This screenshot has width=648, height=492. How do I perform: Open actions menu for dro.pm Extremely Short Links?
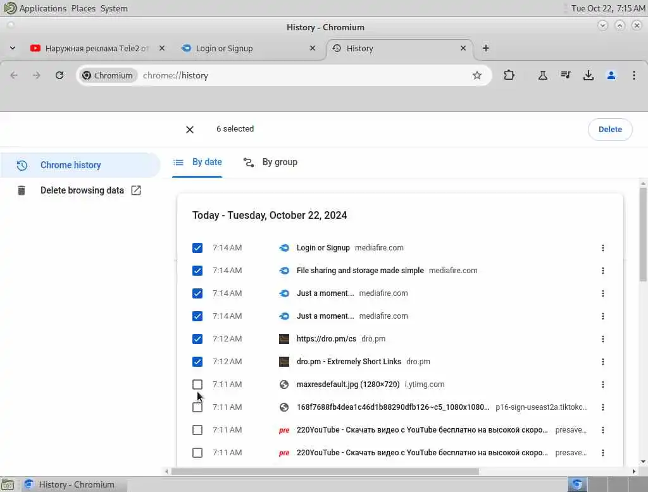[603, 362]
